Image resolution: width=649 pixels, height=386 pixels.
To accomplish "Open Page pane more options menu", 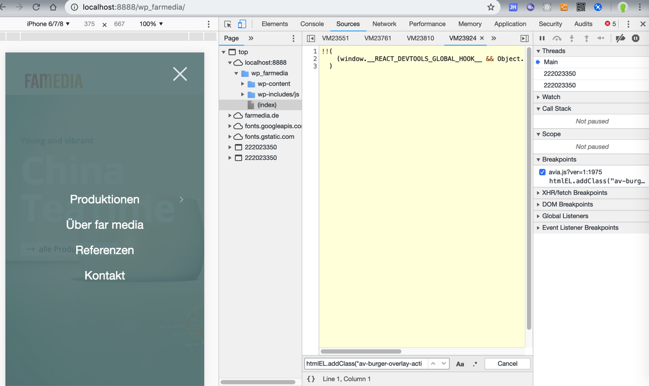I will point(293,38).
